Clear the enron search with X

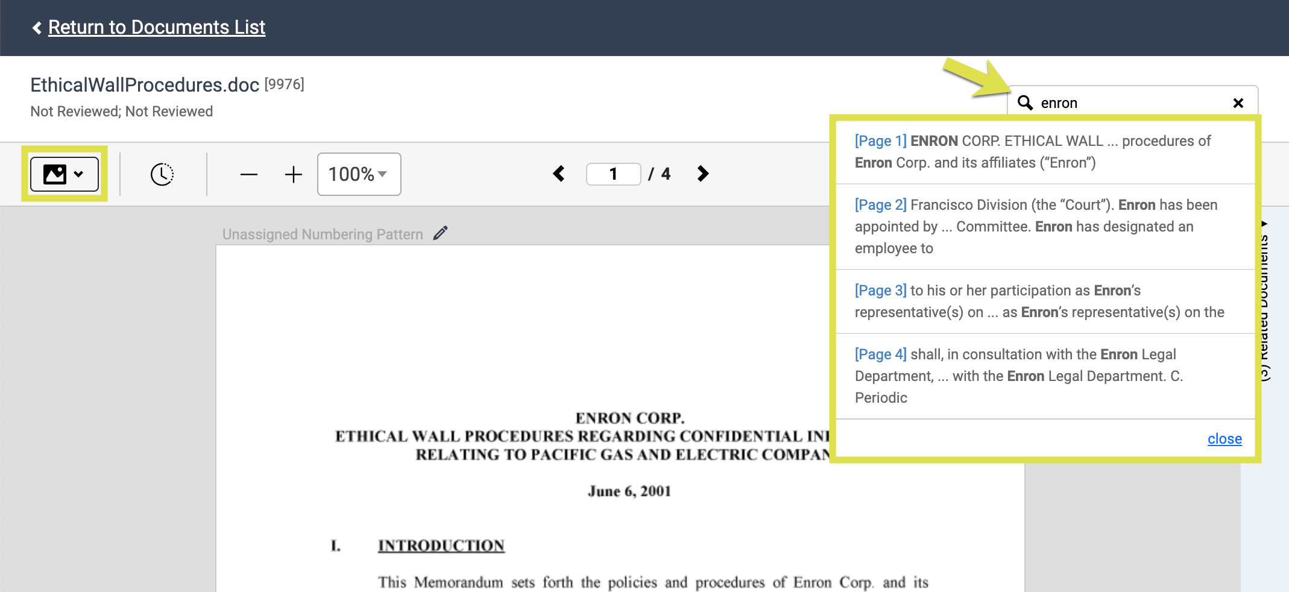(x=1238, y=103)
